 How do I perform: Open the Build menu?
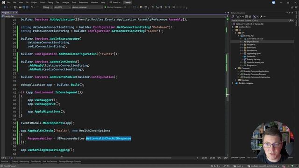[x=43, y=2]
